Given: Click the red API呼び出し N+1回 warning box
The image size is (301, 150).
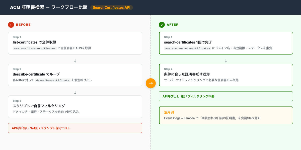Looking at the screenshot, I should click(75, 128).
